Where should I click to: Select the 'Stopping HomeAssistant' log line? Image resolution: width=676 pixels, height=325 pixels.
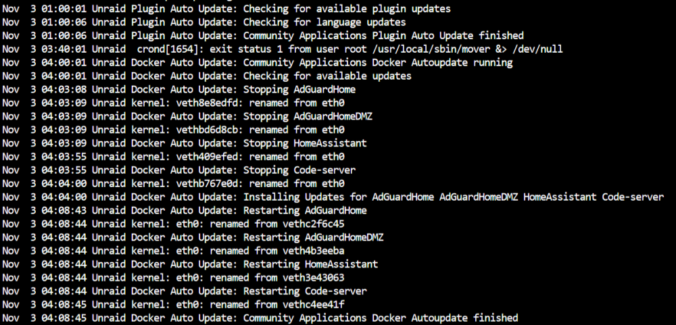point(185,143)
